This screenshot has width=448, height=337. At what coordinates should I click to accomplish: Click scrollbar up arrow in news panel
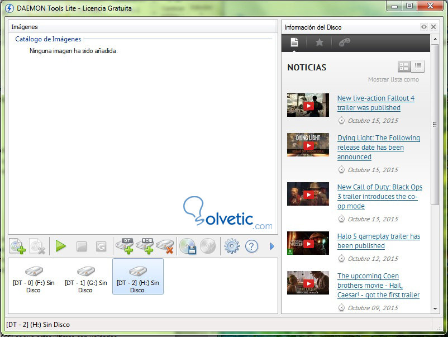tap(435, 39)
